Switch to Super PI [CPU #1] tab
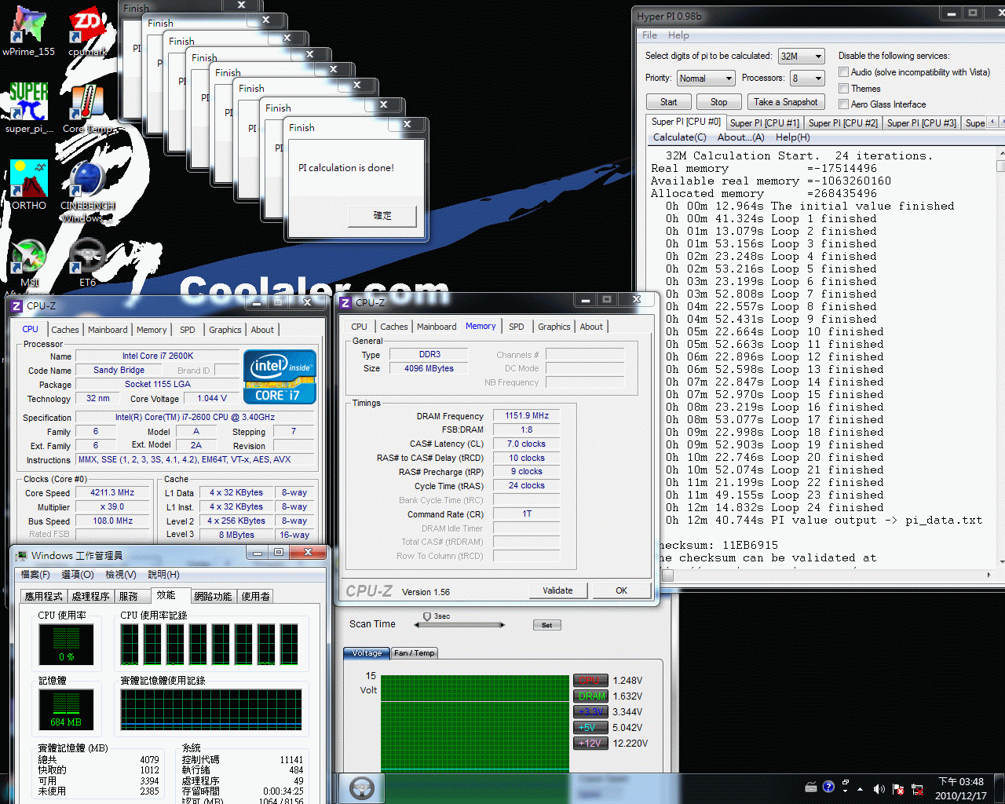 pos(765,122)
